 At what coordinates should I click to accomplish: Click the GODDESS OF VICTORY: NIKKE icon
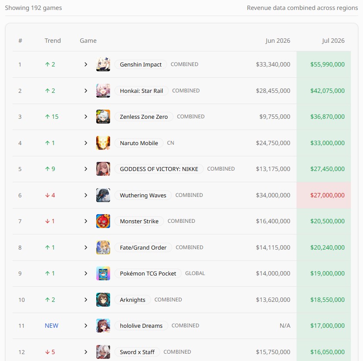tap(103, 169)
